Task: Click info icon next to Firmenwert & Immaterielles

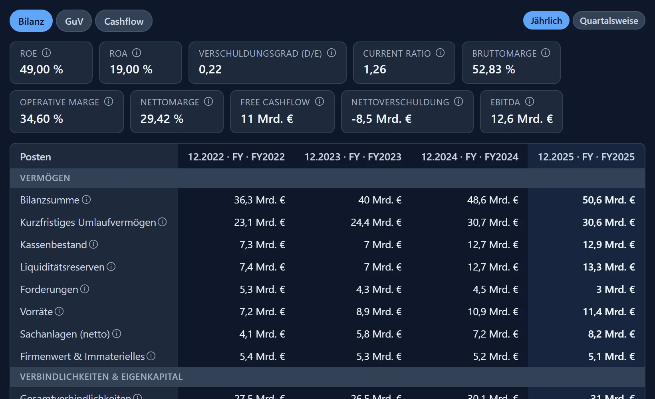Action: 151,356
